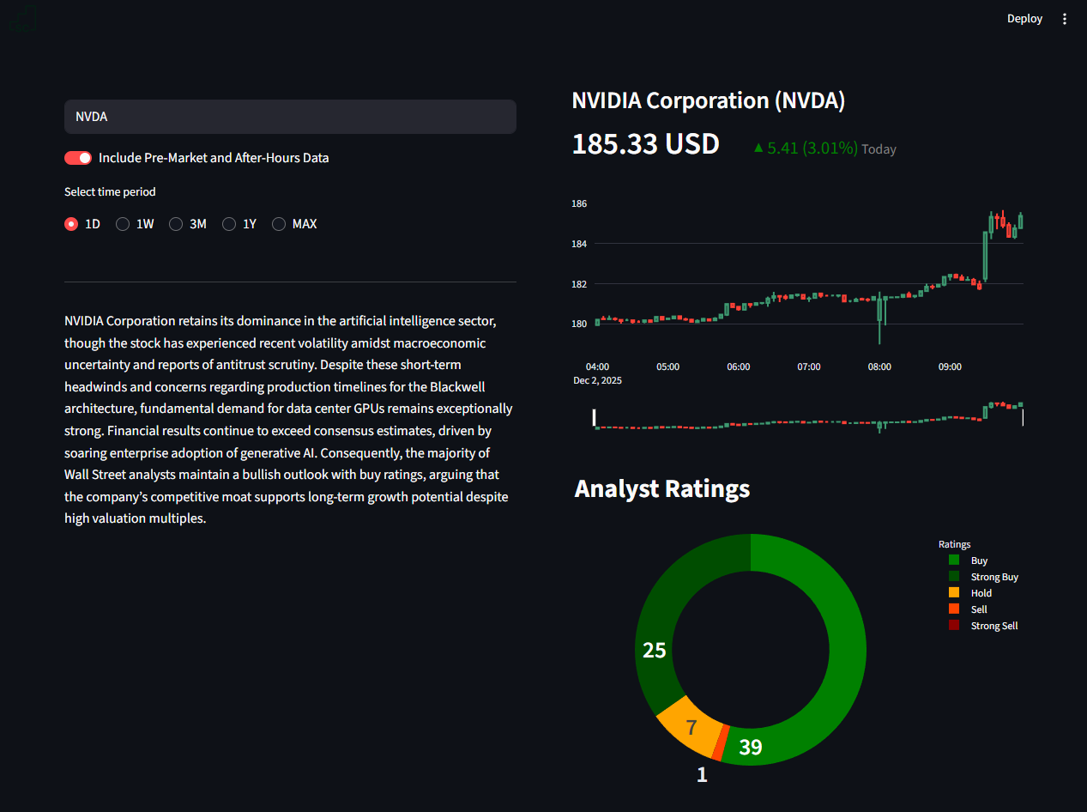The height and width of the screenshot is (812, 1087).
Task: Hide the Buy series via legend
Action: point(978,560)
